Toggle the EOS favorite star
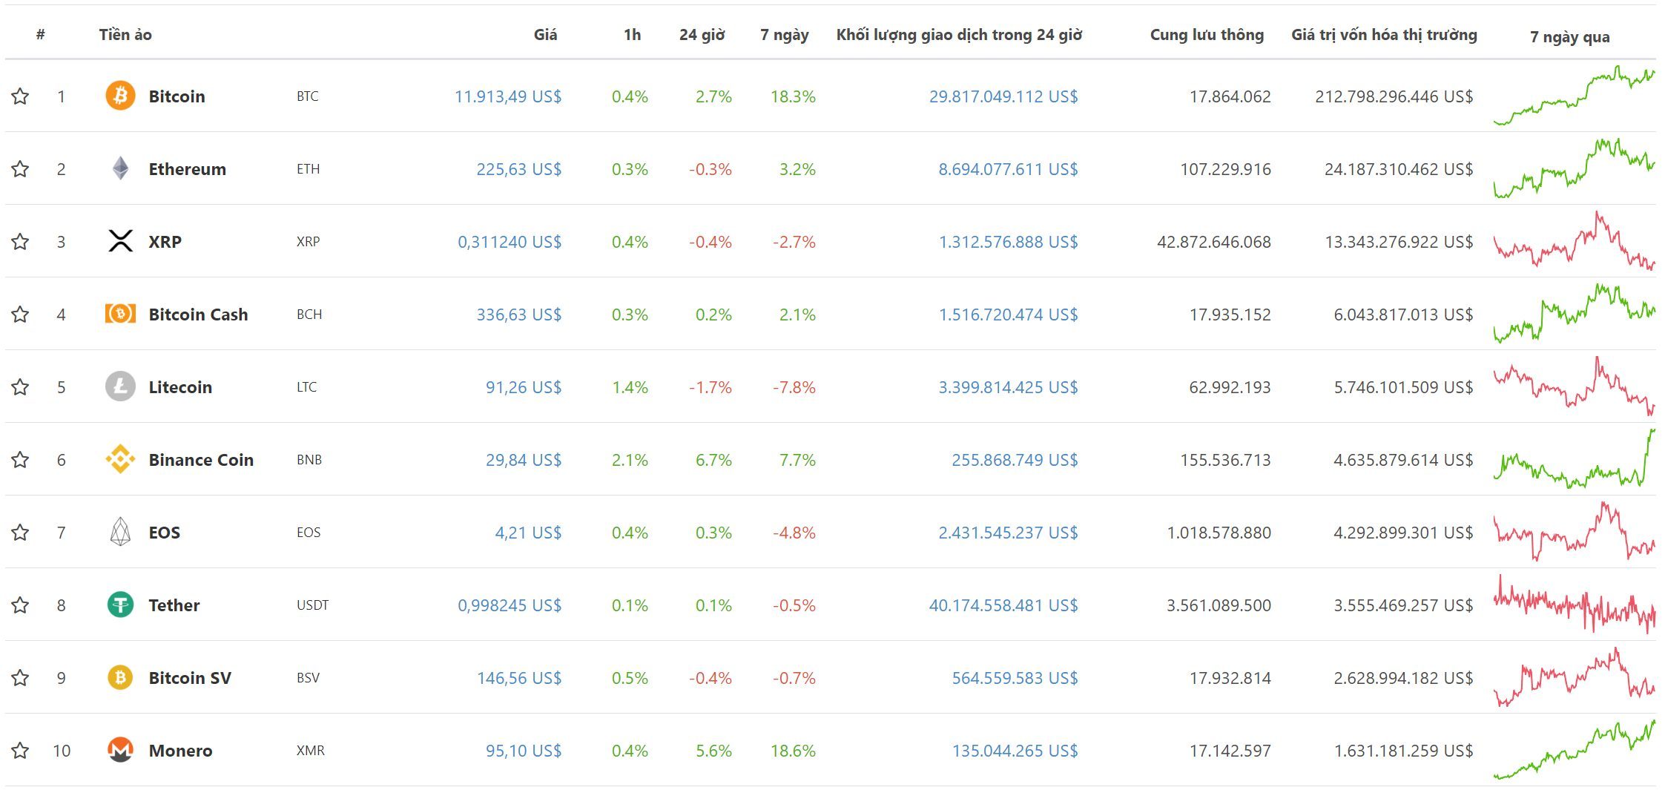 coord(20,532)
